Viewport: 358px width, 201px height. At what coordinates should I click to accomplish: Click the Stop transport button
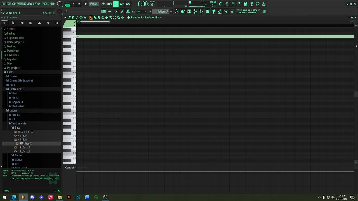(x=79, y=4)
